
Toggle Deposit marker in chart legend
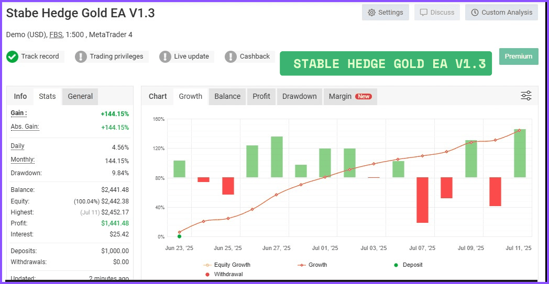coord(396,265)
